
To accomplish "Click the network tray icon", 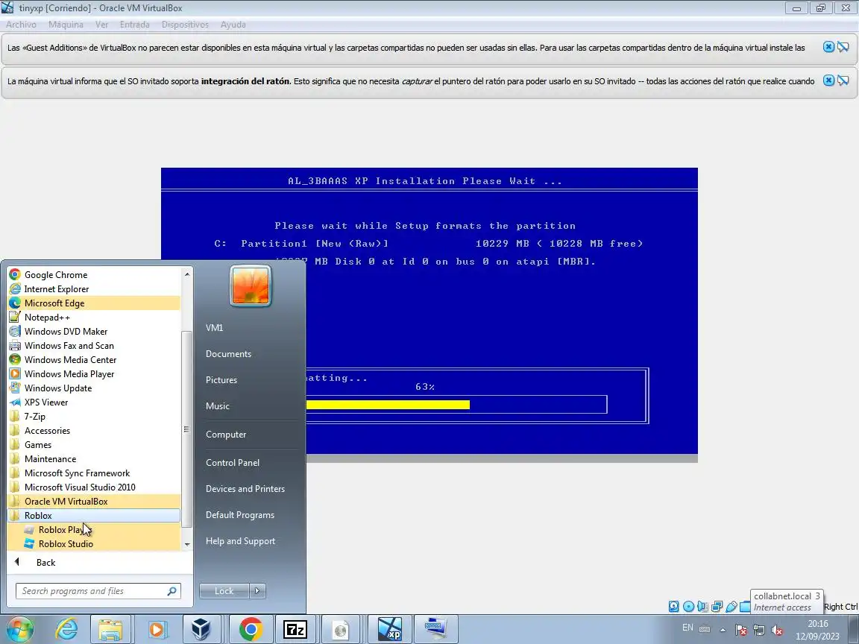I will (759, 630).
